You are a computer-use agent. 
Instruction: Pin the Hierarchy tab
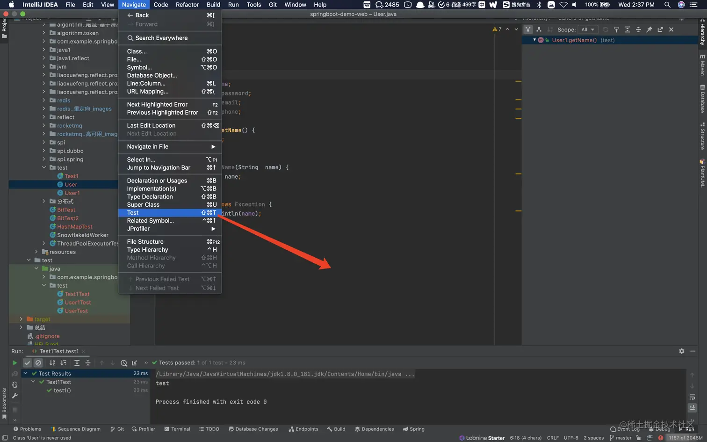click(649, 29)
